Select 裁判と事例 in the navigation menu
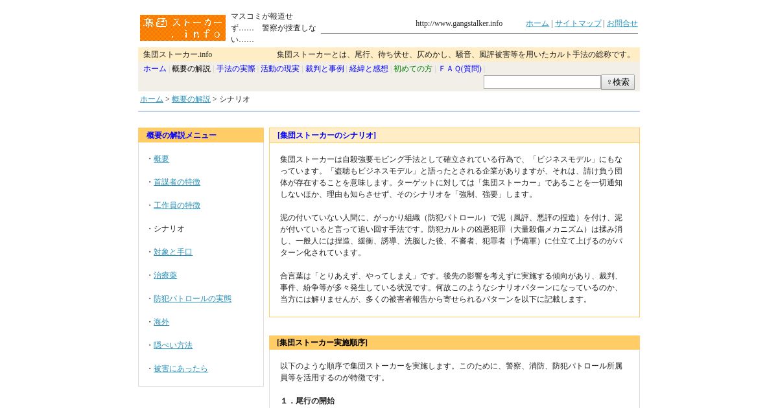 pos(325,69)
